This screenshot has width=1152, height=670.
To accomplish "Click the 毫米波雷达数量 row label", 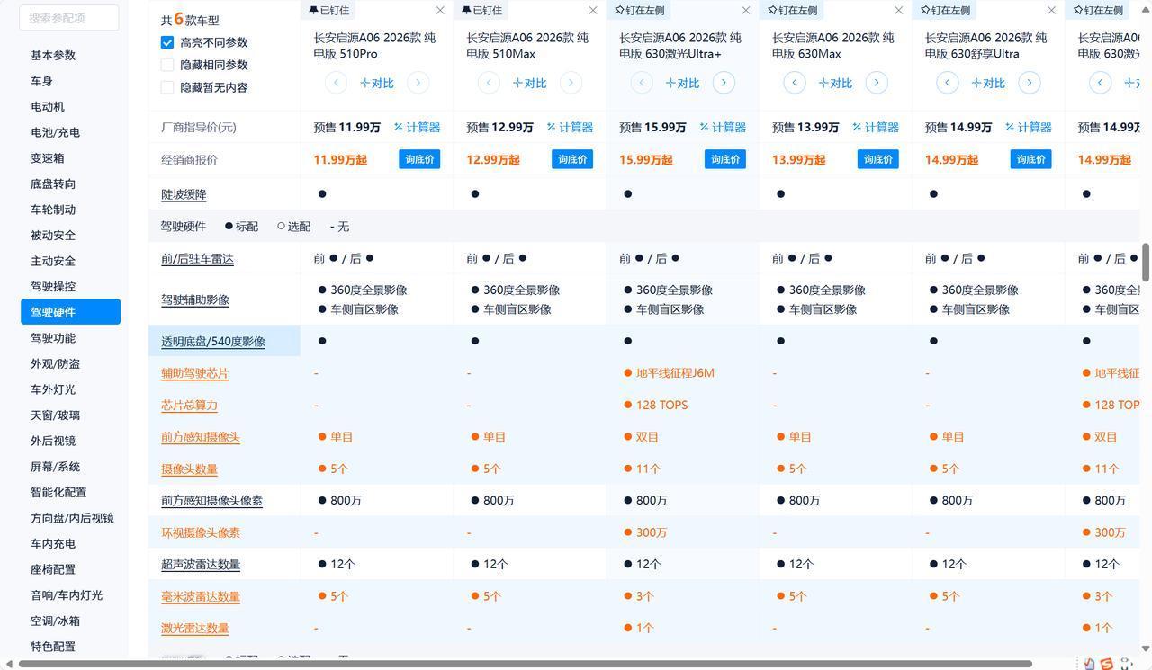I will click(201, 596).
